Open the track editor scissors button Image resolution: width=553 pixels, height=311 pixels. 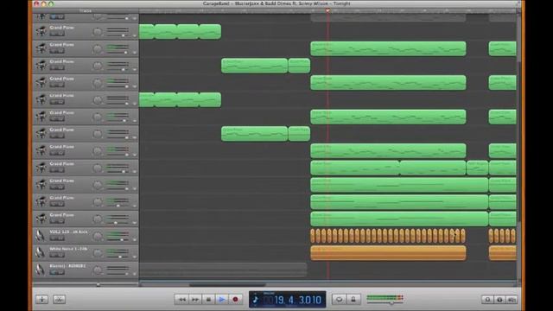coord(59,300)
